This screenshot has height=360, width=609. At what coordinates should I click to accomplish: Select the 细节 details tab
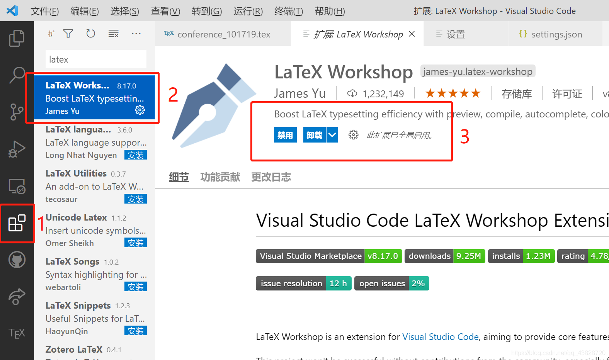coord(179,177)
